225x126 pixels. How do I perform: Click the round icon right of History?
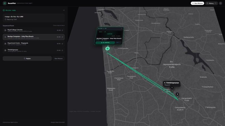point(221,3)
